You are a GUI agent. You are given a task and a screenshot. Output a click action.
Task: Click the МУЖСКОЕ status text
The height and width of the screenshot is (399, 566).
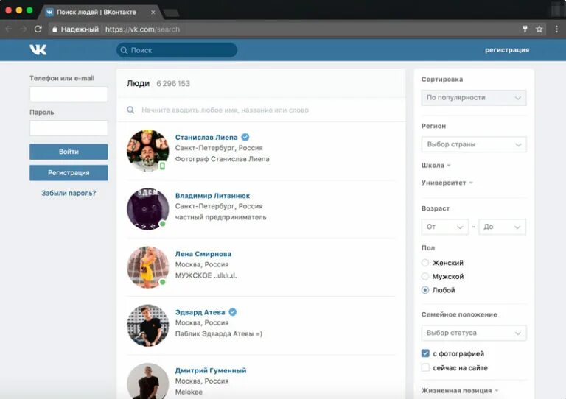(x=206, y=275)
